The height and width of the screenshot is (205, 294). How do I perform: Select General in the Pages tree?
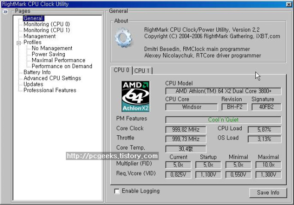33,18
